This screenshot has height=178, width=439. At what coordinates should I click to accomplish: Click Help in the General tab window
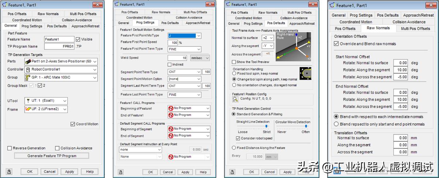click(x=90, y=171)
